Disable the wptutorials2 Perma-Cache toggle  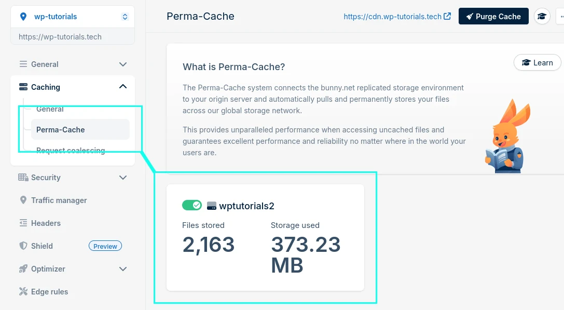click(192, 206)
